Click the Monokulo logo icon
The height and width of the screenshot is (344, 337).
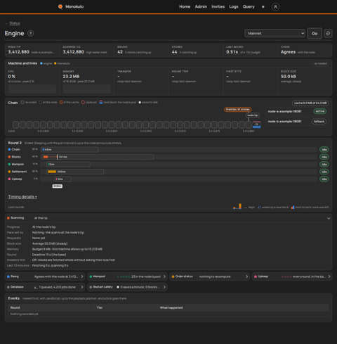60,7
